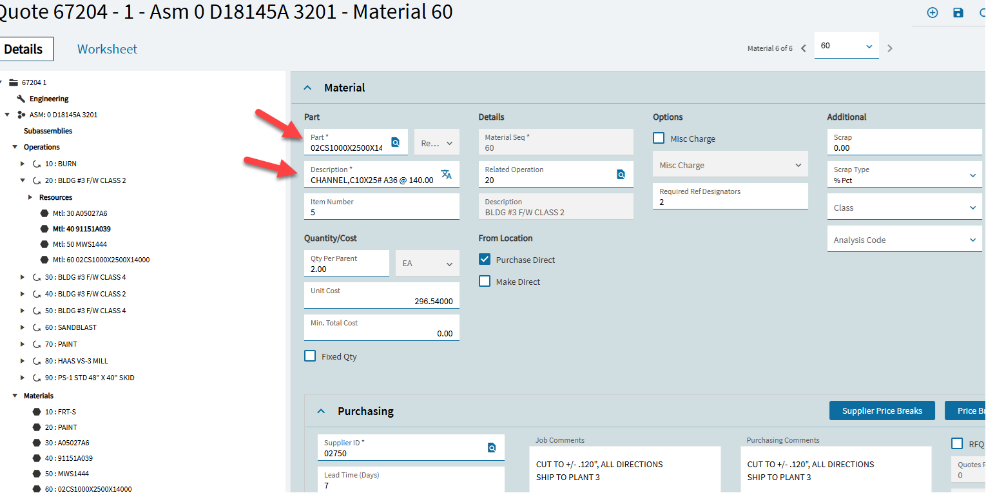Image resolution: width=986 pixels, height=493 pixels.
Task: Click Supplier ID search lookup icon
Action: point(492,447)
